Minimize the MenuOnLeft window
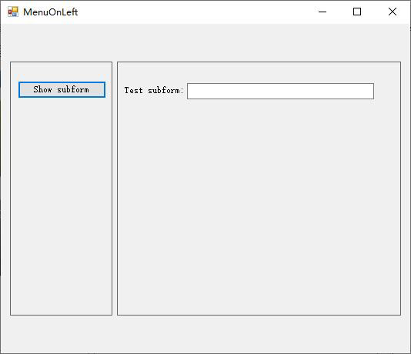This screenshot has width=411, height=354. coord(322,12)
